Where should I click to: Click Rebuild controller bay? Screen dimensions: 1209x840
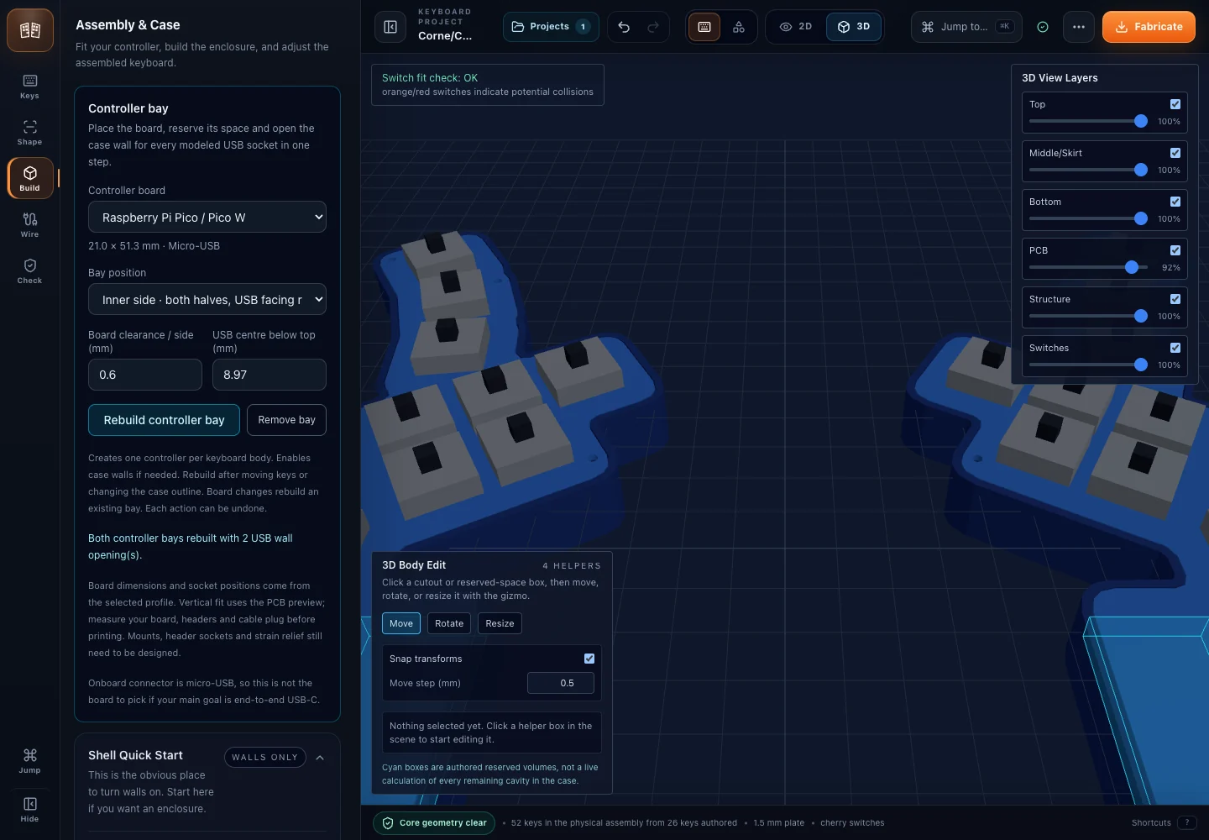pyautogui.click(x=164, y=420)
